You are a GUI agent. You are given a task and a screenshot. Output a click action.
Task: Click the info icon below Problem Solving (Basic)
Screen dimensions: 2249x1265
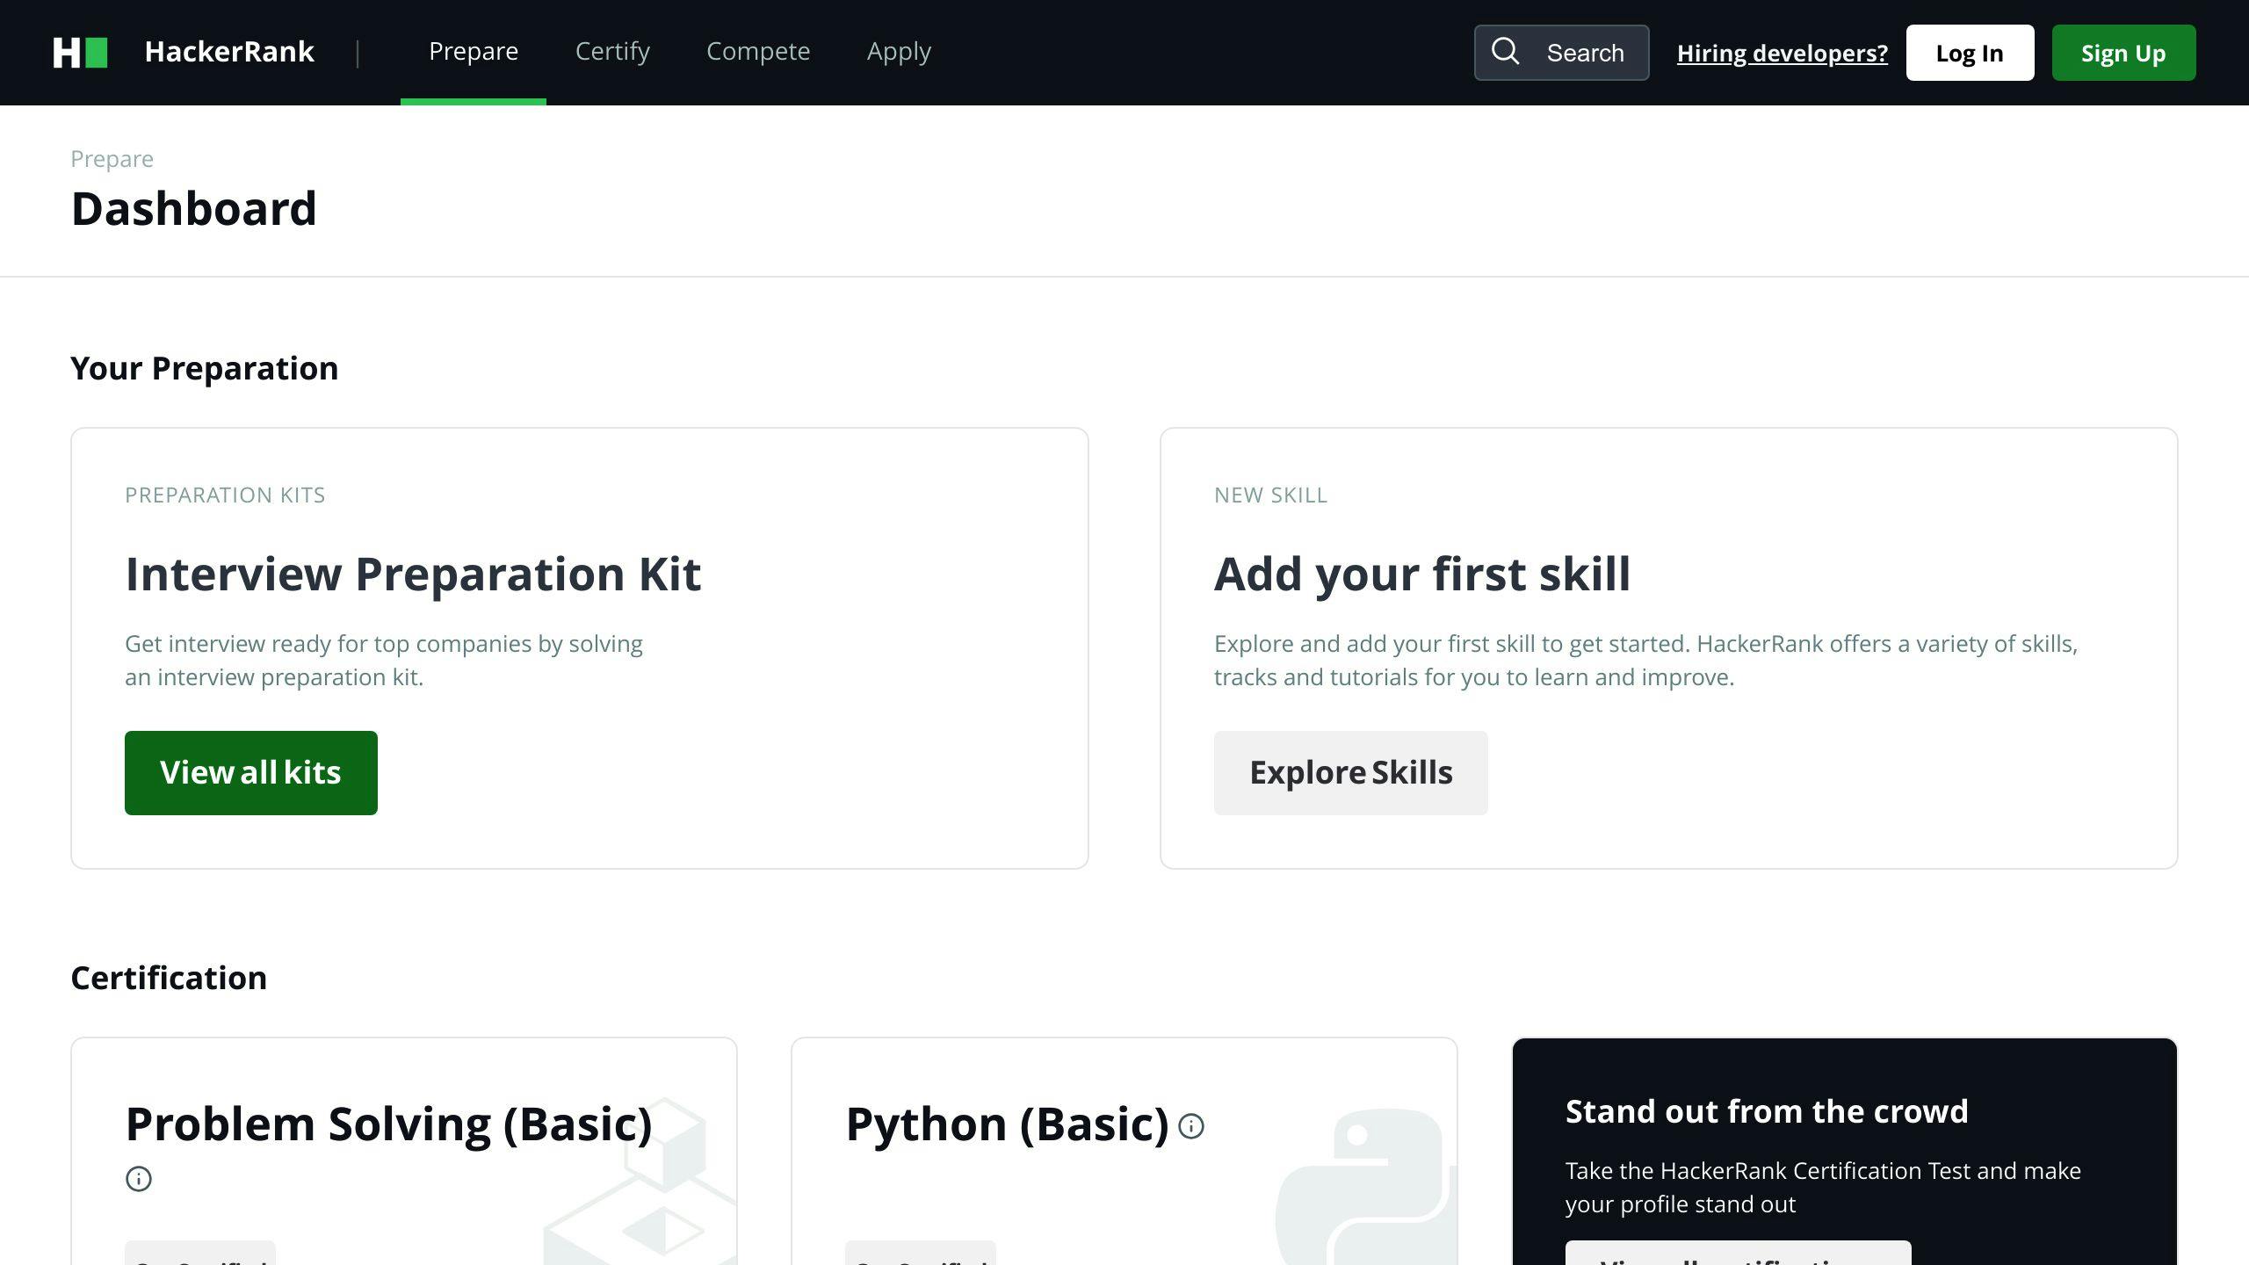[139, 1178]
